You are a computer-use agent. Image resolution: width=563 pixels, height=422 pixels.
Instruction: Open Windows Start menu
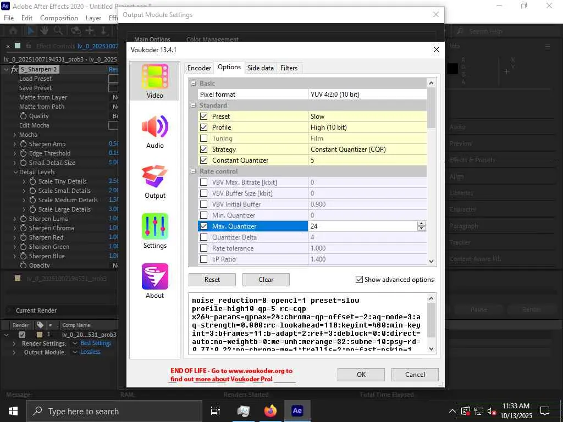[13, 411]
